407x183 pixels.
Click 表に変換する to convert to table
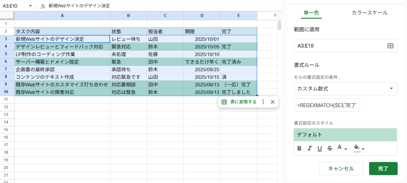point(243,102)
